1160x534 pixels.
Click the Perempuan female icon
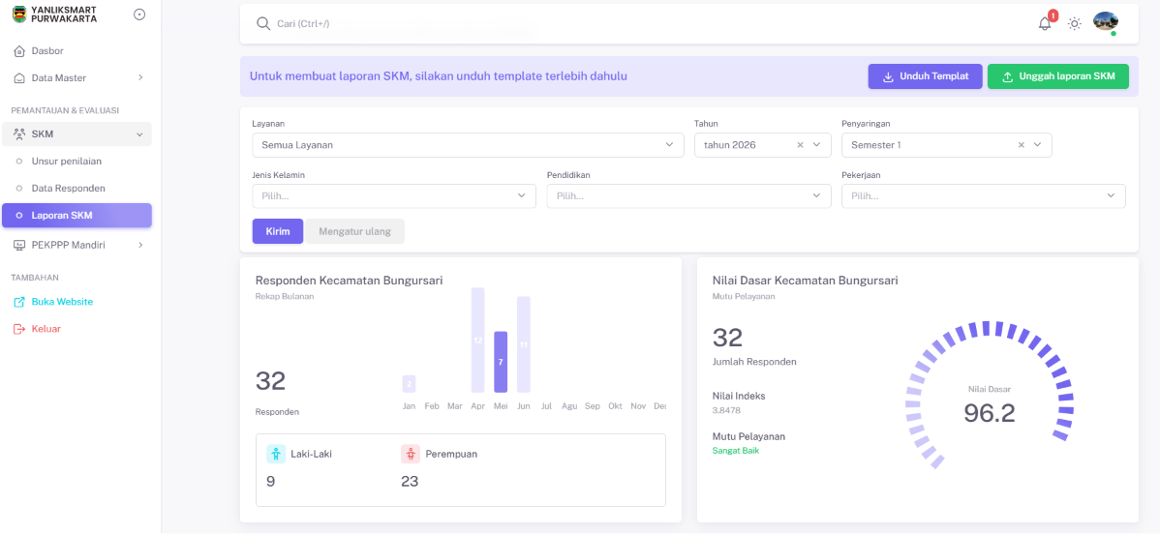411,454
